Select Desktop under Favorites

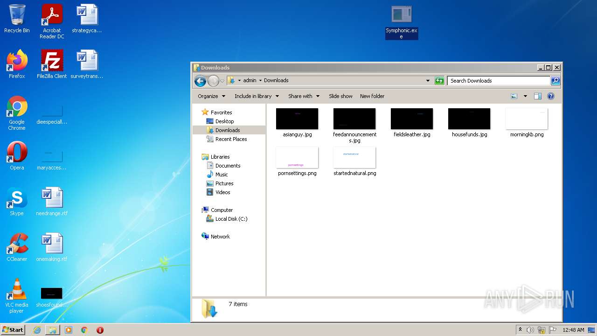tap(224, 121)
